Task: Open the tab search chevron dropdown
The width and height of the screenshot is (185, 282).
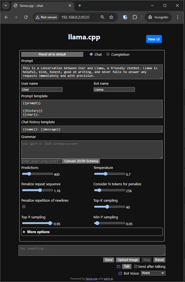Action: [5, 5]
